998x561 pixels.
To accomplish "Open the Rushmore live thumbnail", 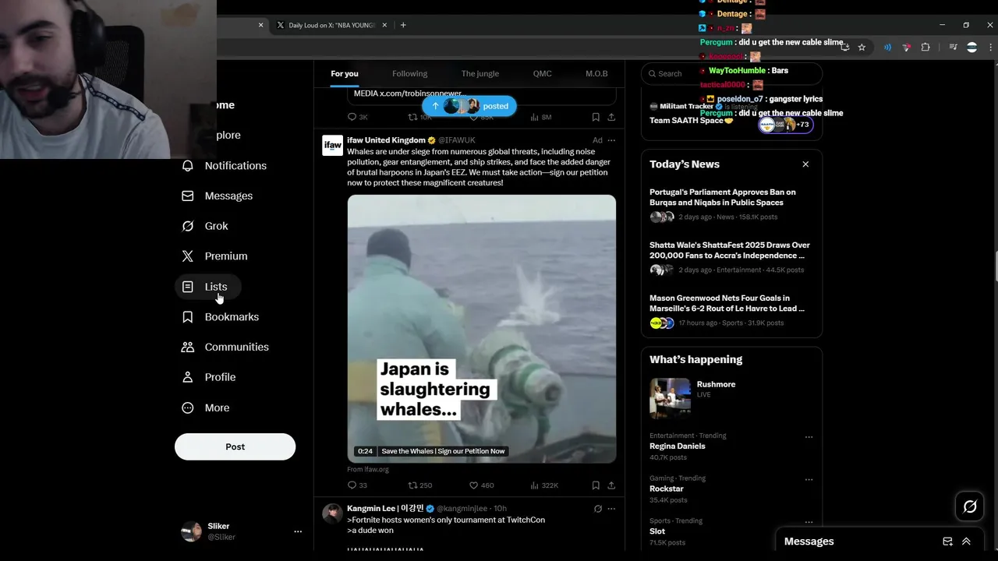I will (671, 398).
